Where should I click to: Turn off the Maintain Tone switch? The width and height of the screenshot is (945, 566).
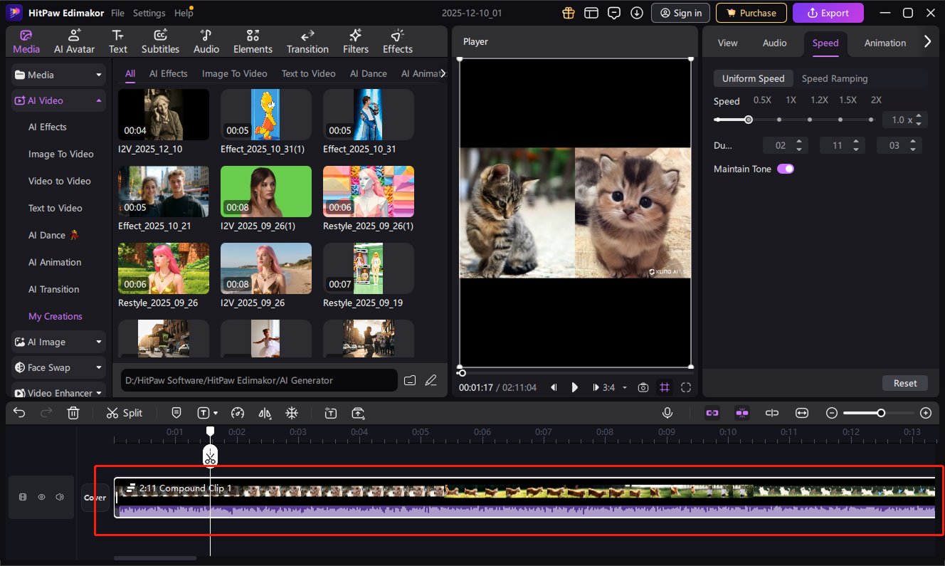click(786, 169)
